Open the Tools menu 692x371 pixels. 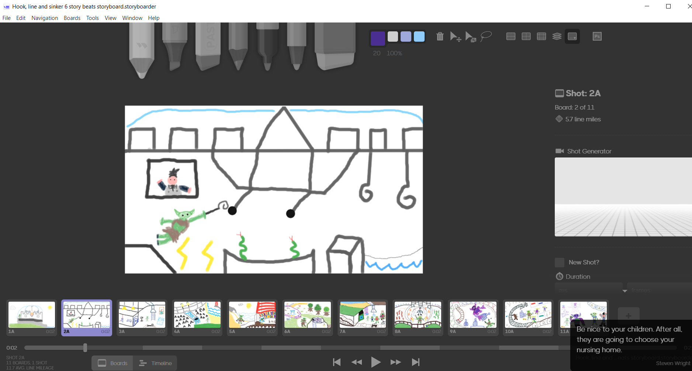coord(93,18)
